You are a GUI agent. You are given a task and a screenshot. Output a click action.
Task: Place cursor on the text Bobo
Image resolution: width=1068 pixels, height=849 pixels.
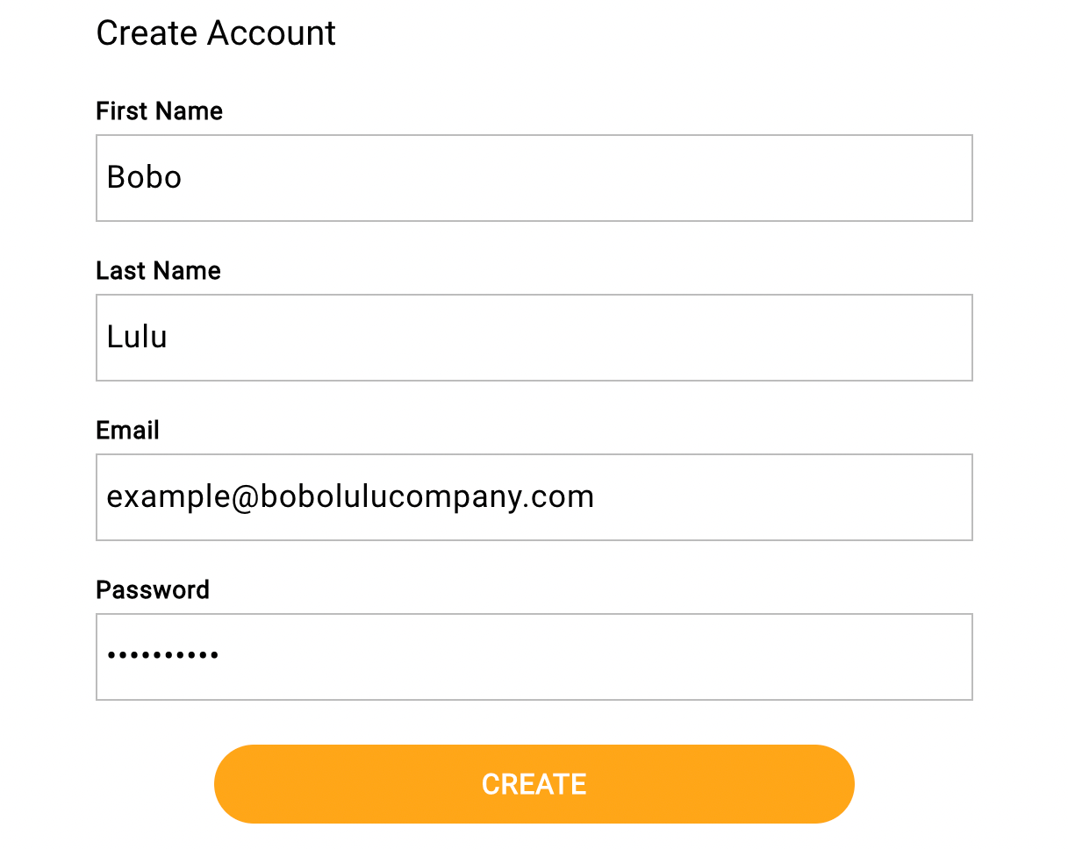tap(144, 178)
